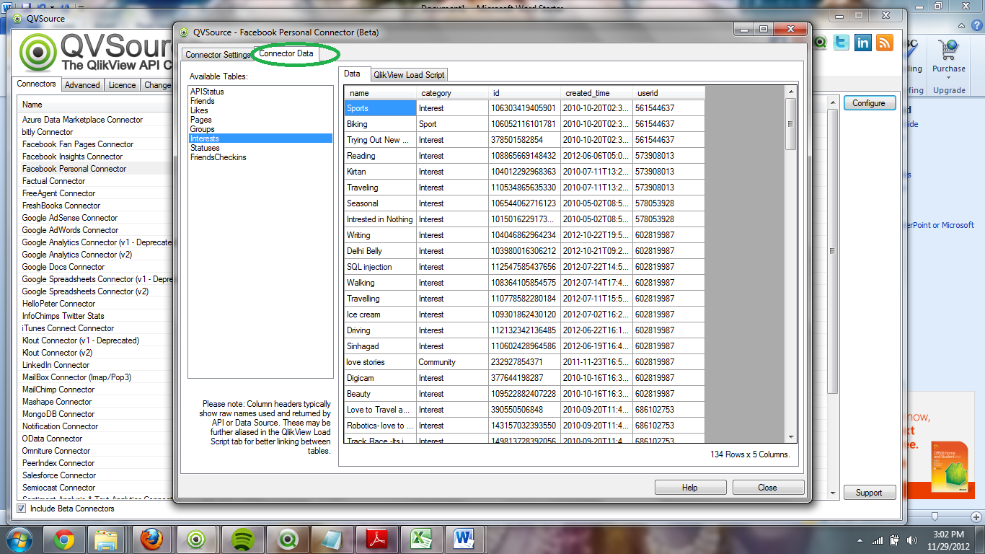Open the LinkedIn icon link in QVSource header
985x554 pixels.
(x=862, y=43)
